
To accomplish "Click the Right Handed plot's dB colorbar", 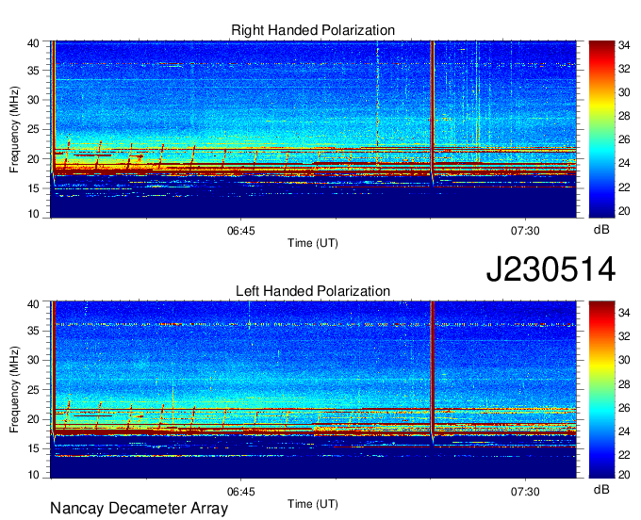I will pos(601,129).
